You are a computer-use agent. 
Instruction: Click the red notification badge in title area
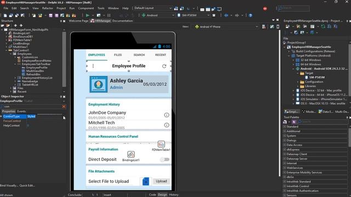click(265, 9)
